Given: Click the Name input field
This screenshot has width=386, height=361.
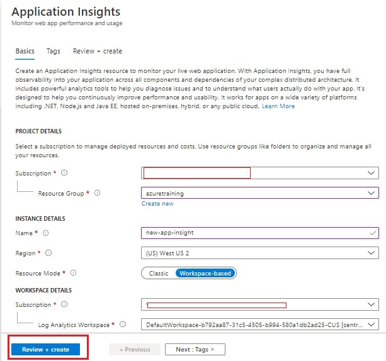Looking at the screenshot, I should pos(252,233).
